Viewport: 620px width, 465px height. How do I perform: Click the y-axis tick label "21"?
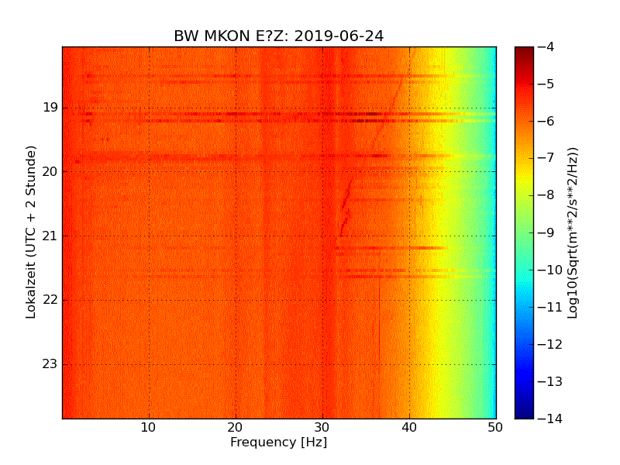pos(50,236)
